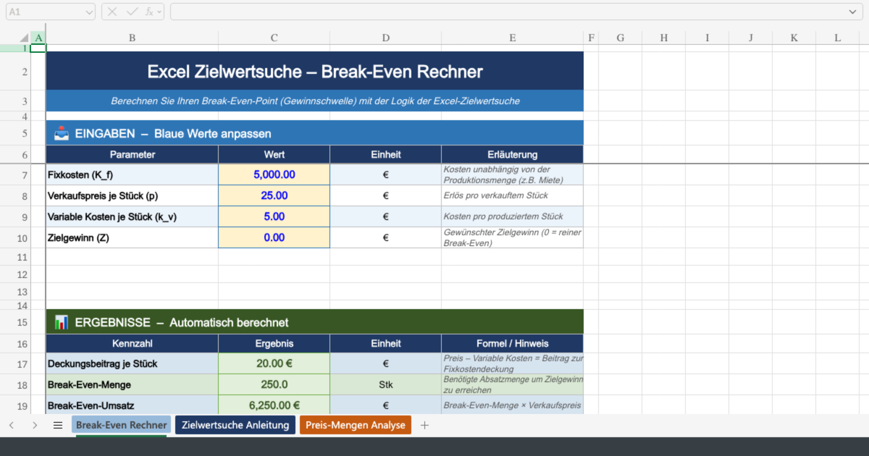Image resolution: width=869 pixels, height=456 pixels.
Task: Click the Variable Kosten je Stück cell
Action: tap(132, 216)
